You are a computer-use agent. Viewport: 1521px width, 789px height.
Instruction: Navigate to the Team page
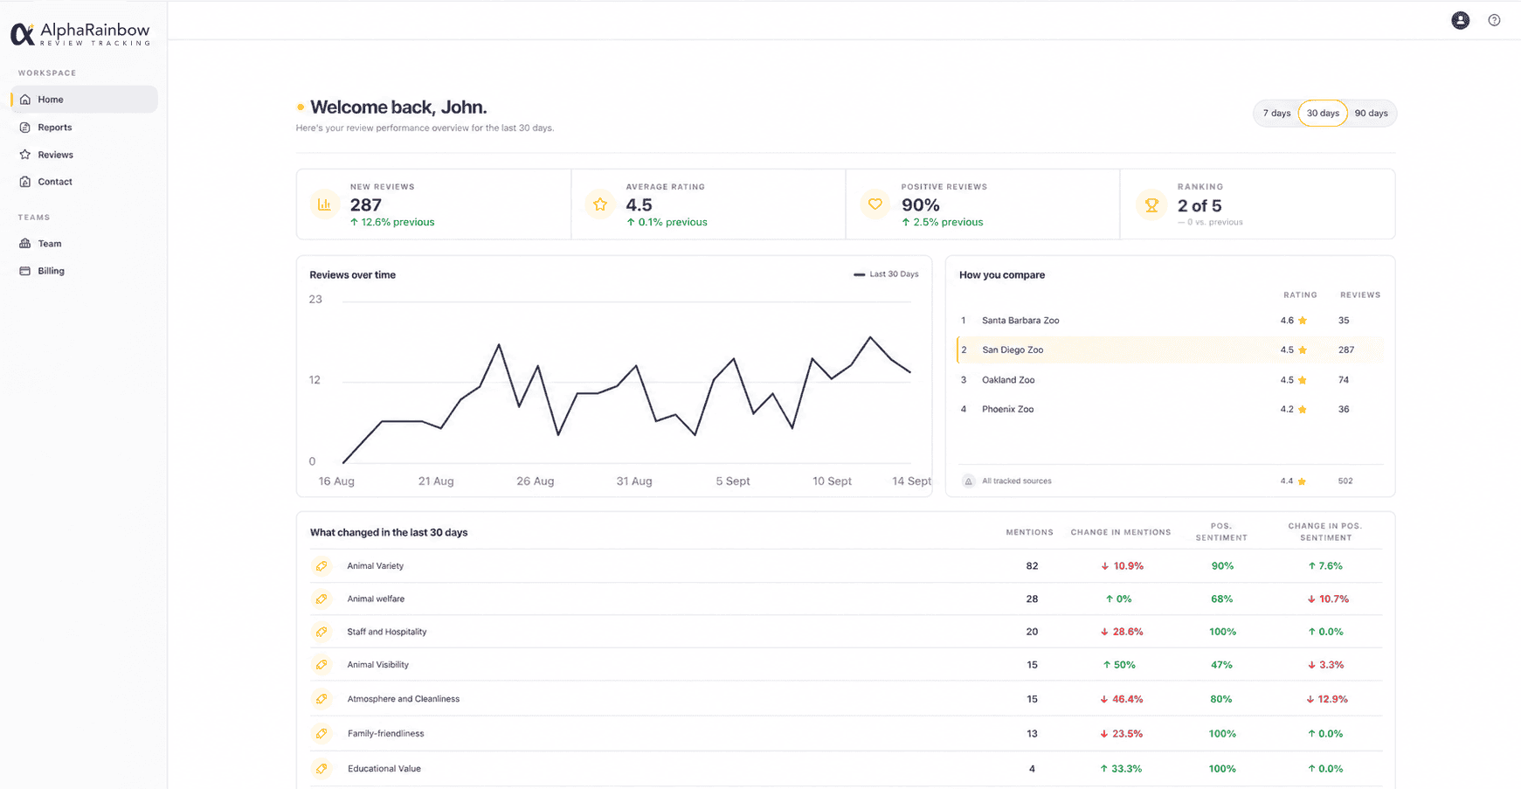[x=84, y=244]
